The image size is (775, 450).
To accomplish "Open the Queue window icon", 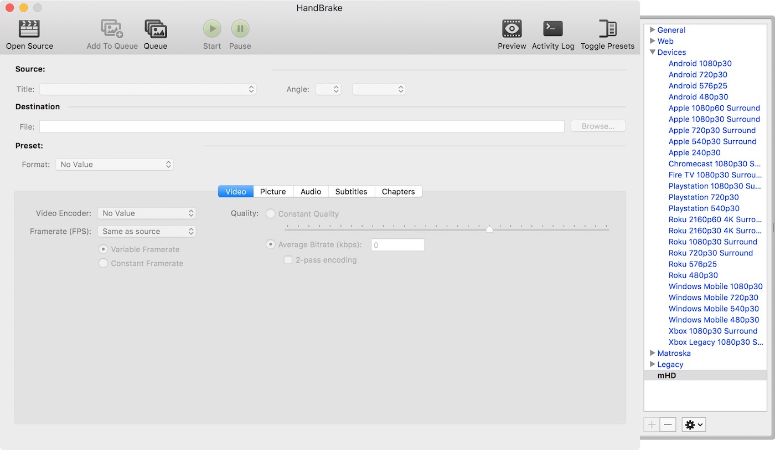I will 156,29.
